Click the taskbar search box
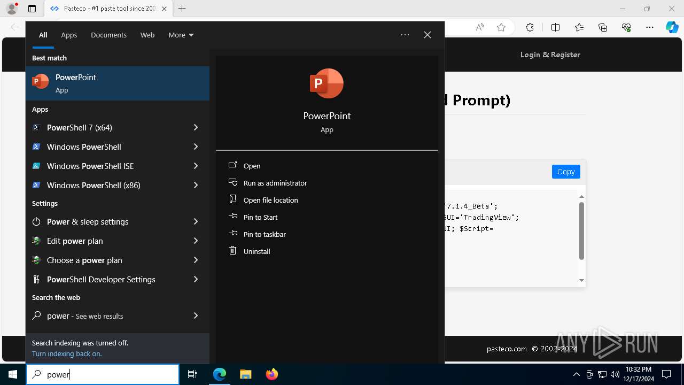 [103, 374]
